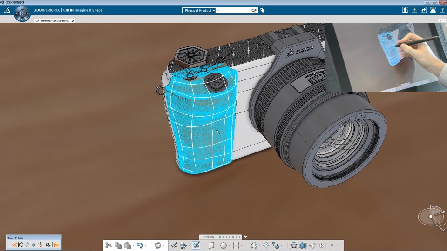Image resolution: width=447 pixels, height=251 pixels.
Task: Click the curved sheet surface icon
Action: [x=312, y=245]
